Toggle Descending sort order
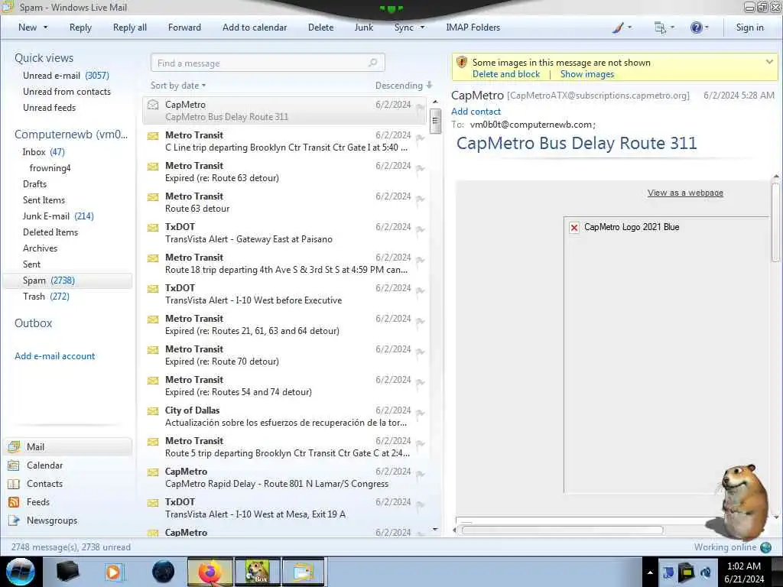The image size is (783, 587). [x=404, y=86]
